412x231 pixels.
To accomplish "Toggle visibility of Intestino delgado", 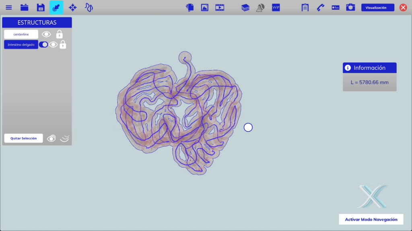I will [53, 45].
